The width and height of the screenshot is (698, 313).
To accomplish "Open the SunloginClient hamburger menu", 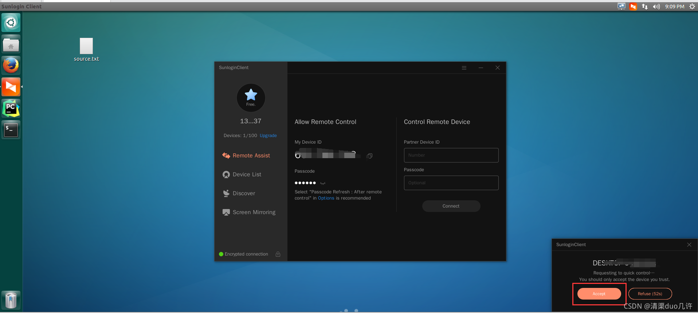I will (x=464, y=68).
